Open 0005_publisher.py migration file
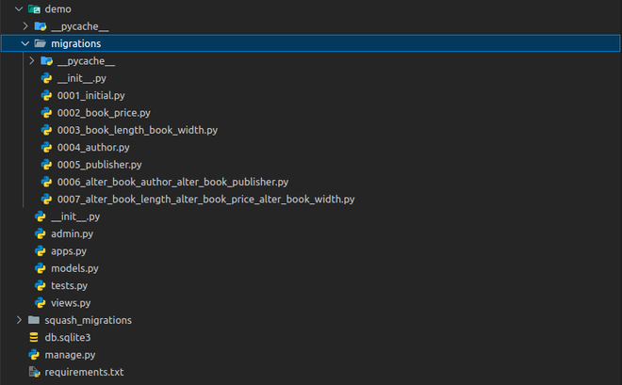The image size is (622, 385). point(99,165)
